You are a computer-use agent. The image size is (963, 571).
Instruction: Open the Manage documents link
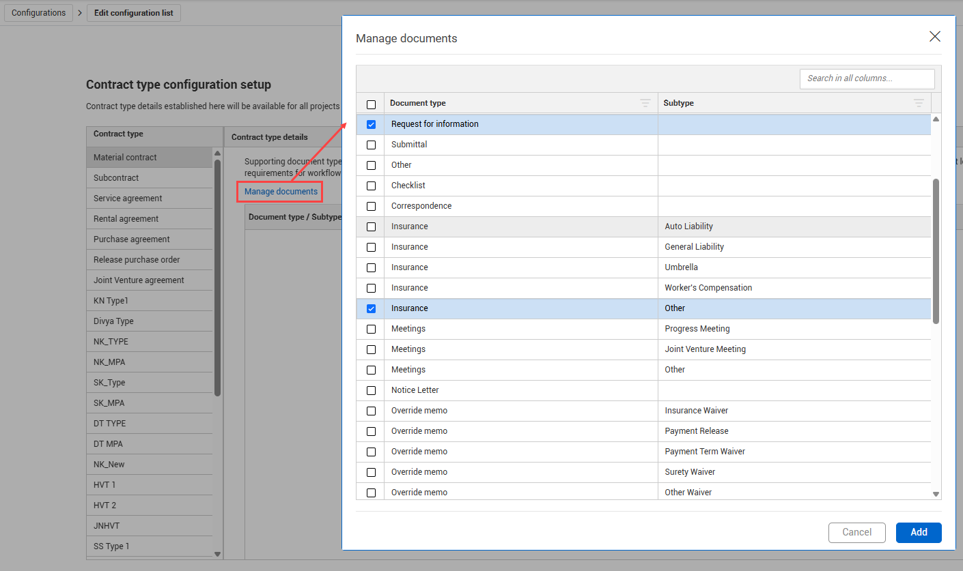(x=281, y=192)
